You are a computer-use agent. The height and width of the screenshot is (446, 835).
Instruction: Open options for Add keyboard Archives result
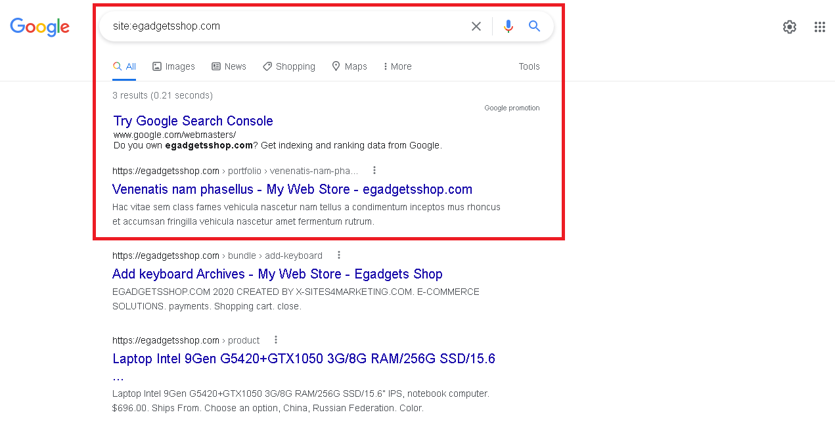click(x=339, y=255)
